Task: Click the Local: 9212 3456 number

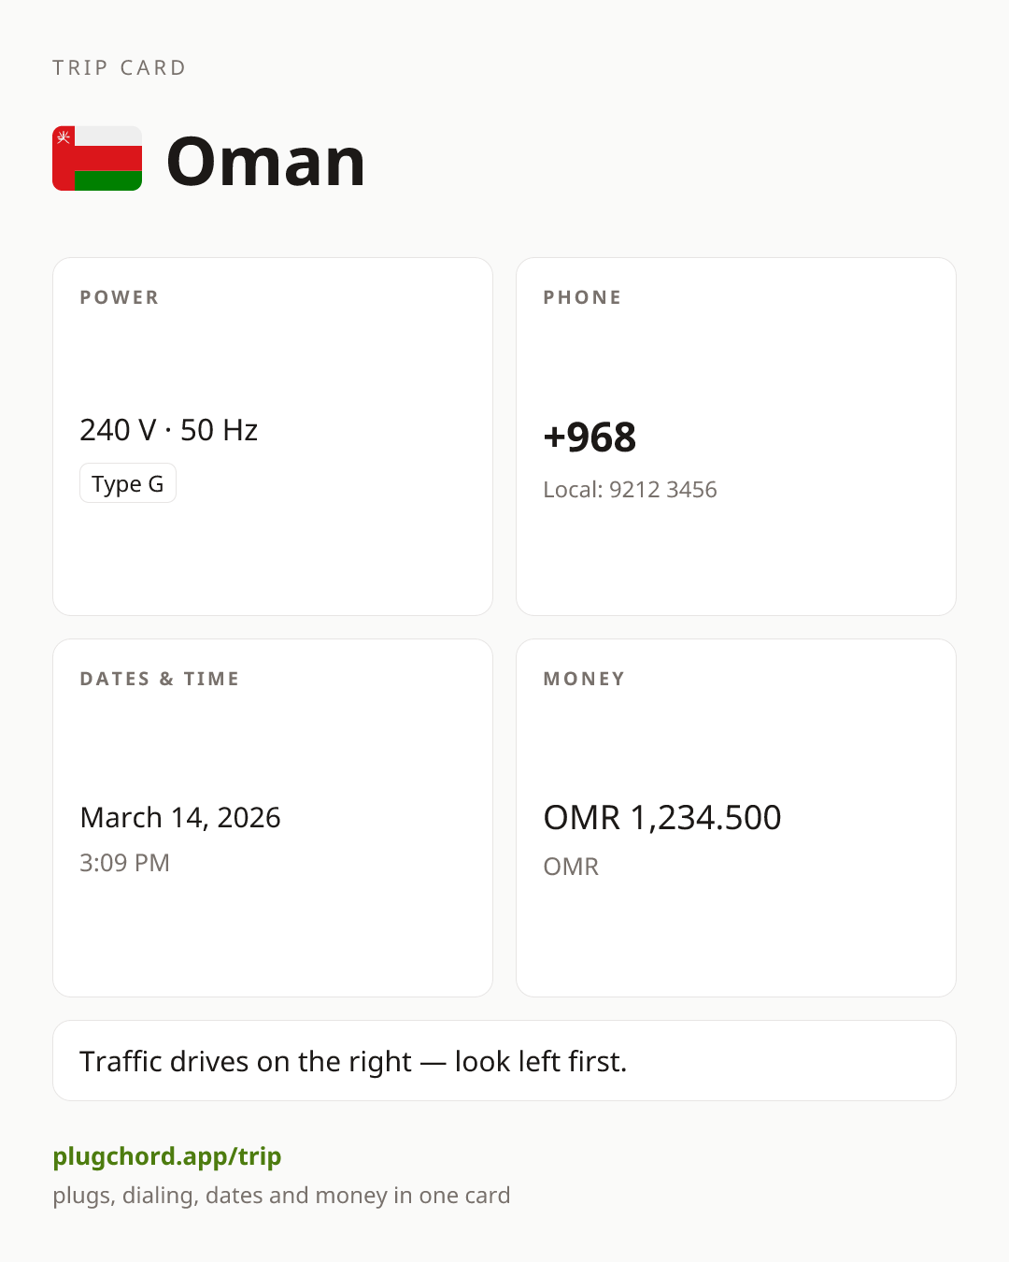Action: tap(630, 490)
